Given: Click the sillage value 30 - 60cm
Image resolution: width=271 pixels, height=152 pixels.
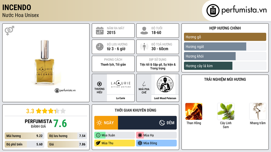Looking at the screenshot, I should 160,49.
